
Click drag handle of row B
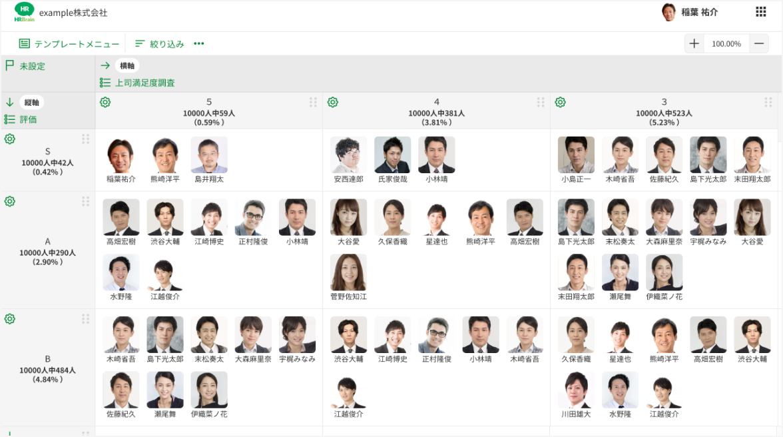point(85,318)
